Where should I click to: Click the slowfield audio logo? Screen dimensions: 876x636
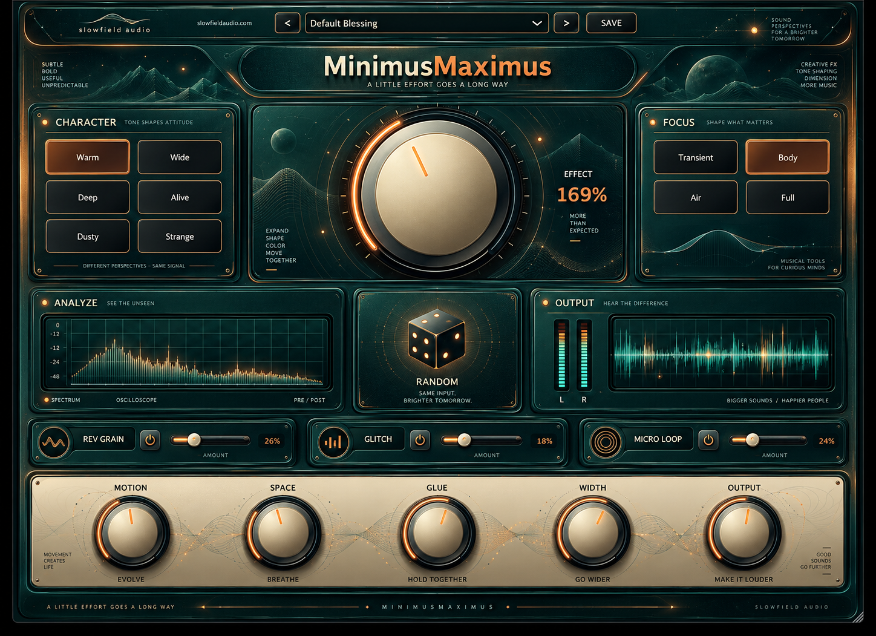point(115,24)
